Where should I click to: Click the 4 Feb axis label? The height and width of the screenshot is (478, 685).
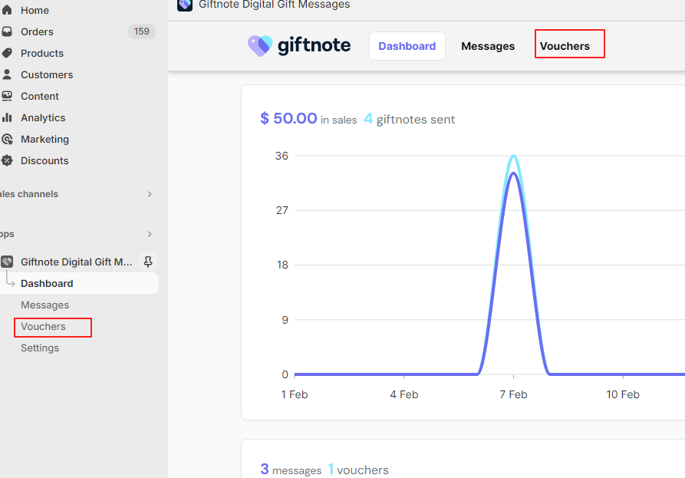(x=404, y=394)
